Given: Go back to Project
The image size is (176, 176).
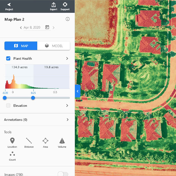Looking at the screenshot, I should 9,6.
